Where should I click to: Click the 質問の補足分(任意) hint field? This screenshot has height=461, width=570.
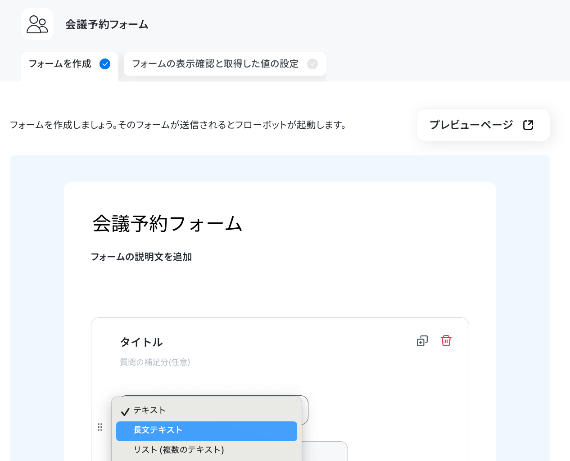[x=155, y=362]
